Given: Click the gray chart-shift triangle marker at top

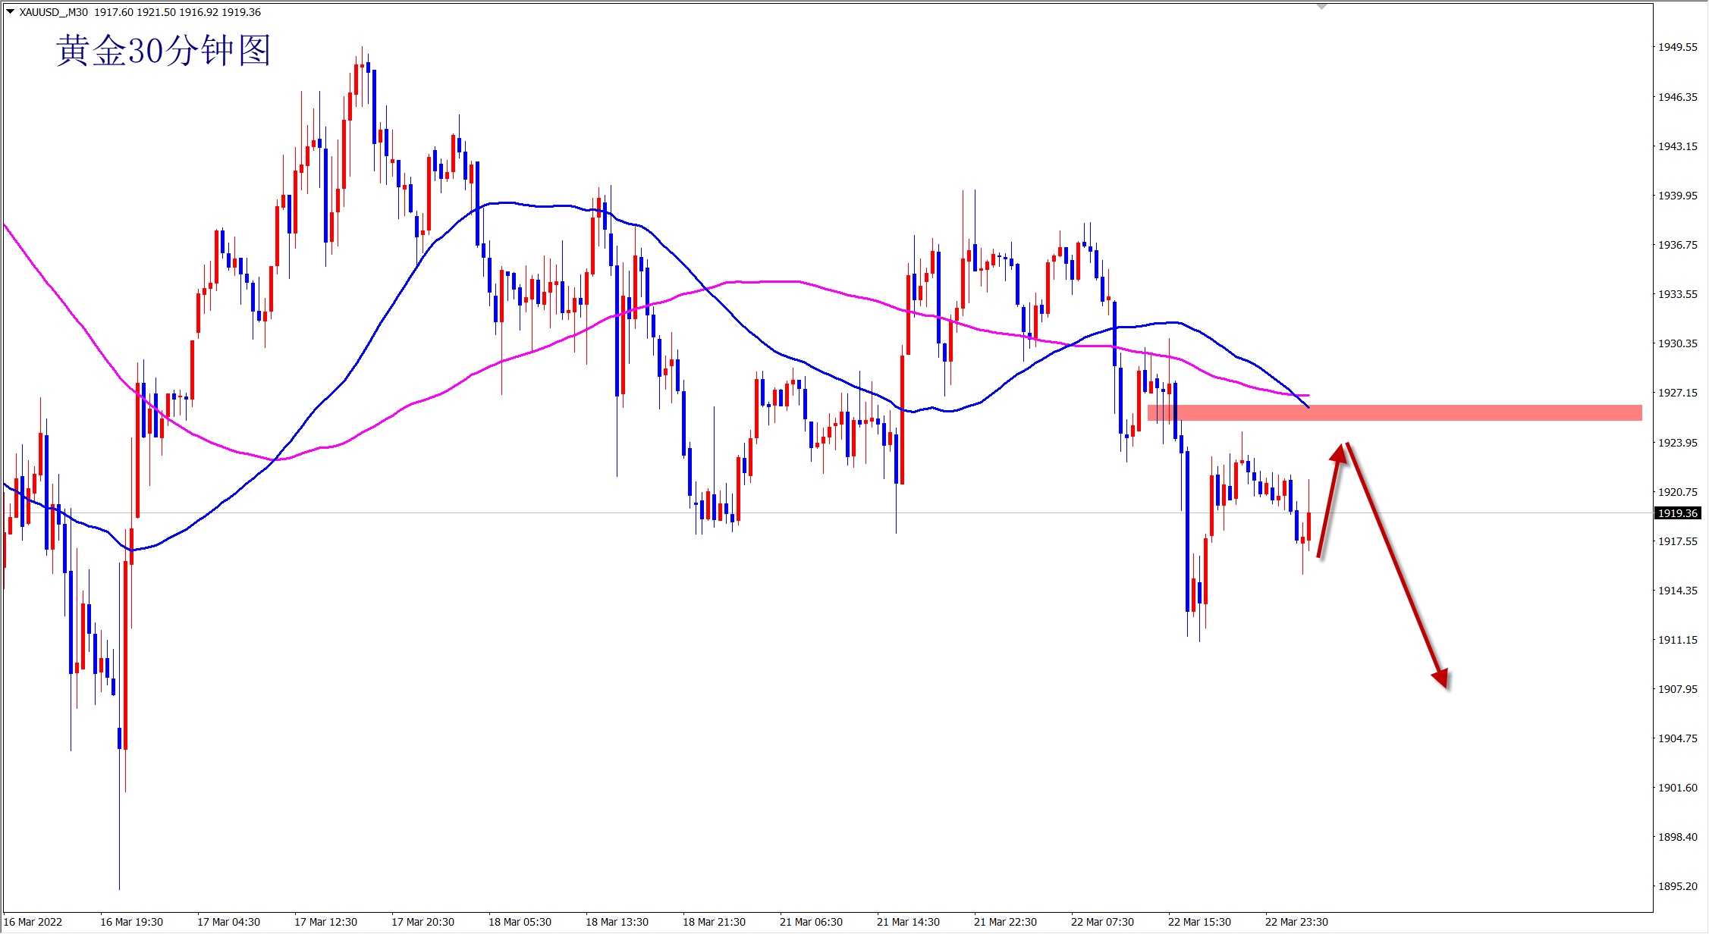Looking at the screenshot, I should tap(1321, 7).
